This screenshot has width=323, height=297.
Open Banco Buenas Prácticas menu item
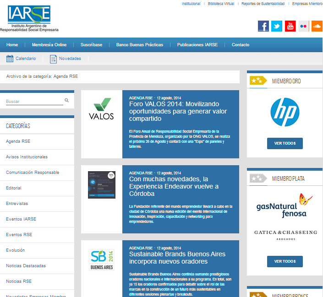point(139,45)
